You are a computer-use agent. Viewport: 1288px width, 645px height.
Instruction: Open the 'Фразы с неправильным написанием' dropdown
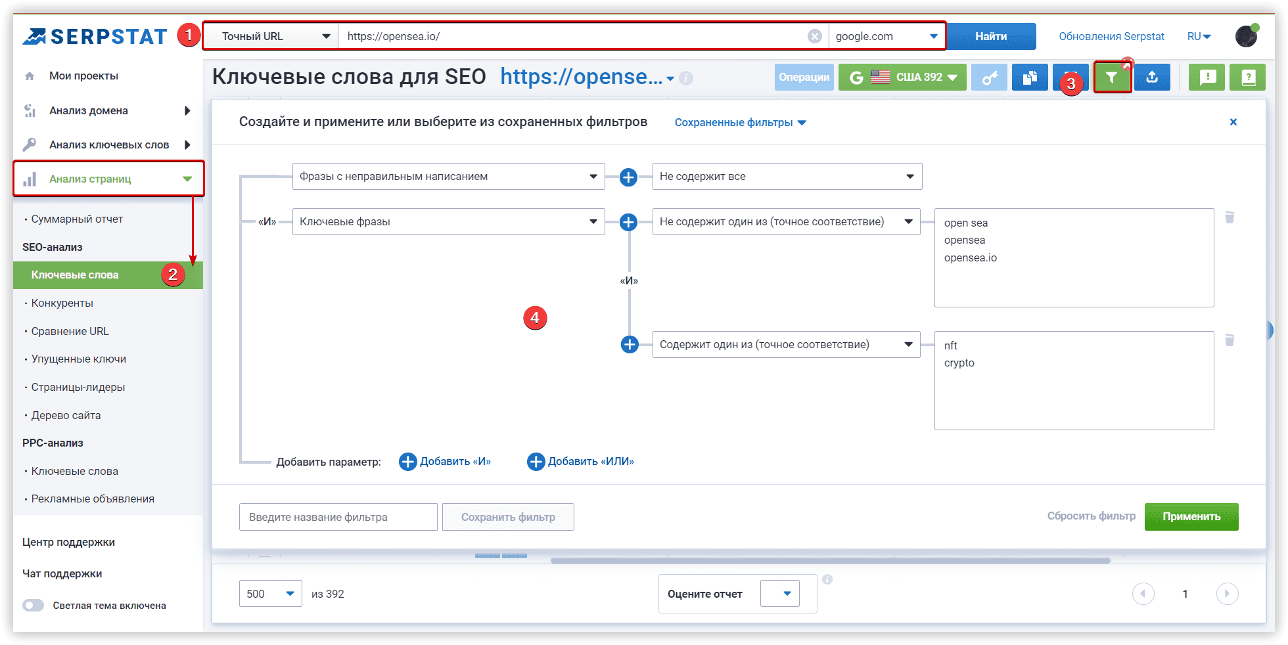(448, 177)
